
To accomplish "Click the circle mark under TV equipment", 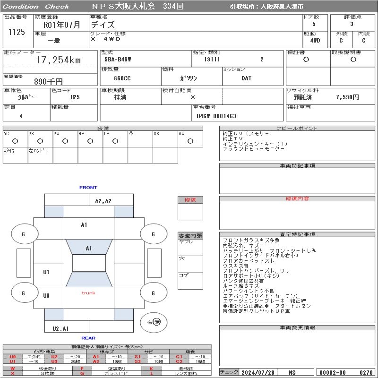I will pos(115,141).
